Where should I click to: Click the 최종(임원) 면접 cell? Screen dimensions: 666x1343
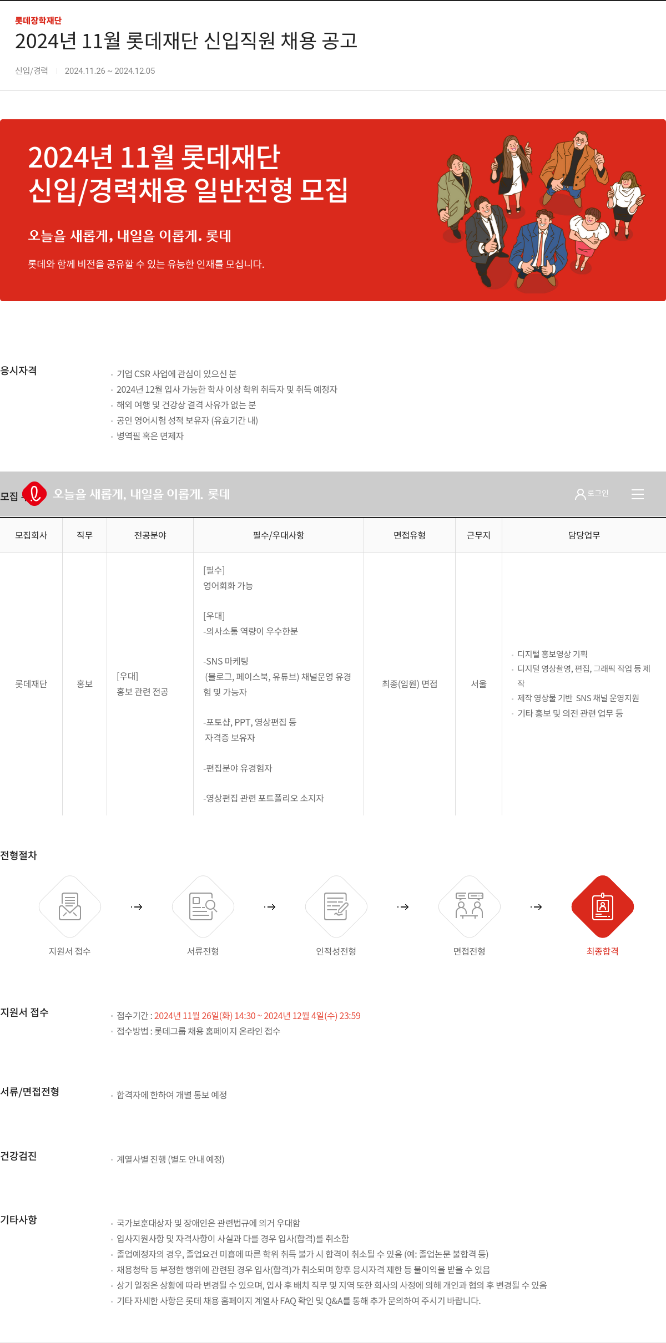(410, 684)
